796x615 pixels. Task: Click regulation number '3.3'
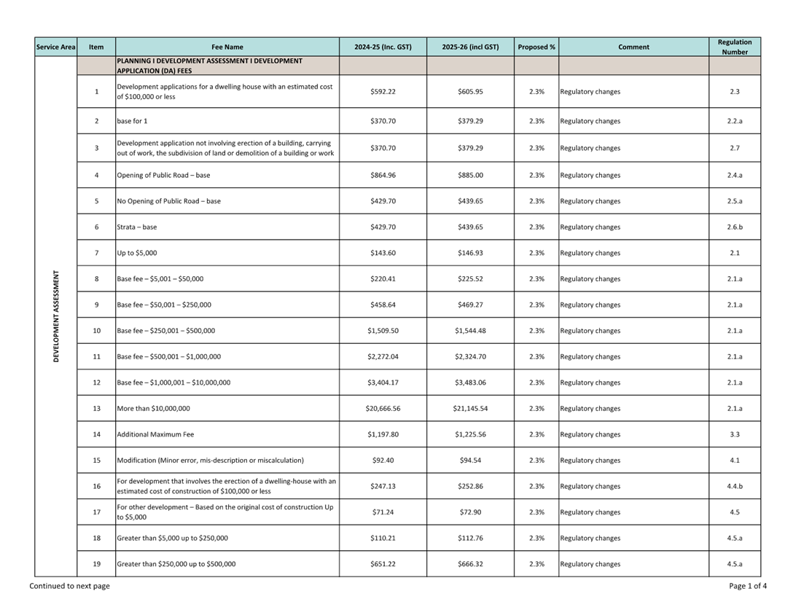tap(735, 434)
